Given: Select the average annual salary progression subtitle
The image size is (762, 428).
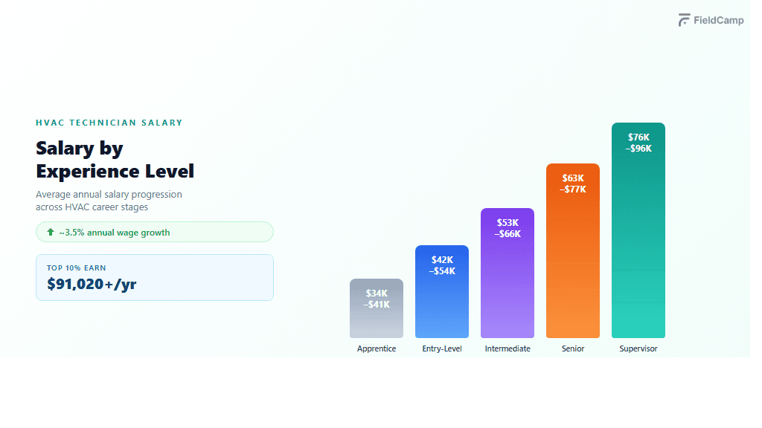Looking at the screenshot, I should (x=109, y=201).
